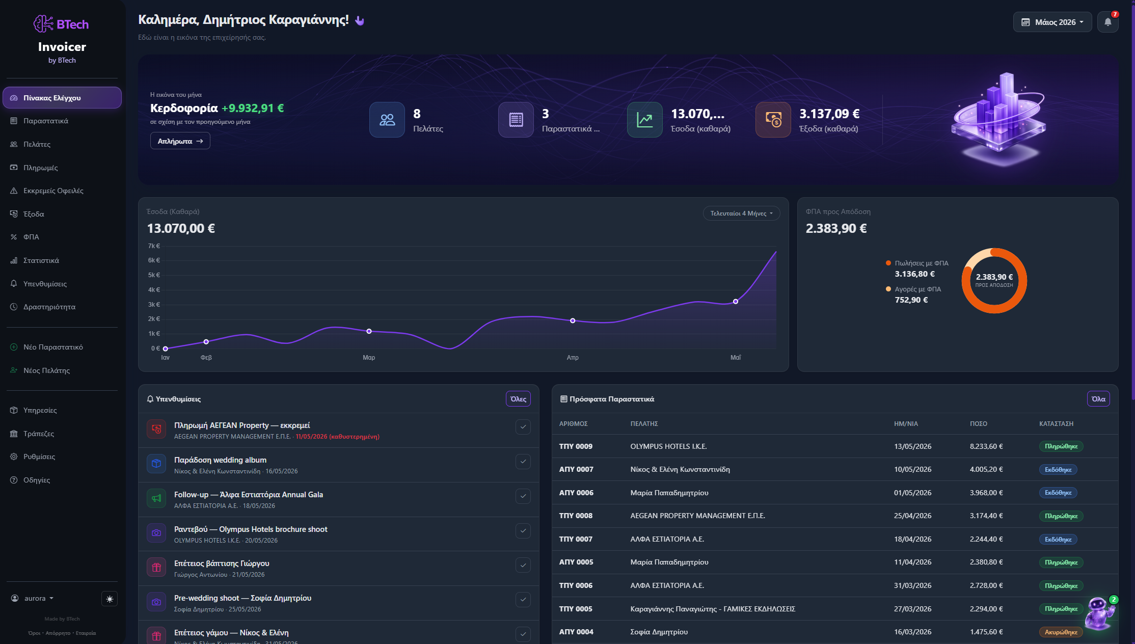Click the Απλήρωτα button

point(180,141)
